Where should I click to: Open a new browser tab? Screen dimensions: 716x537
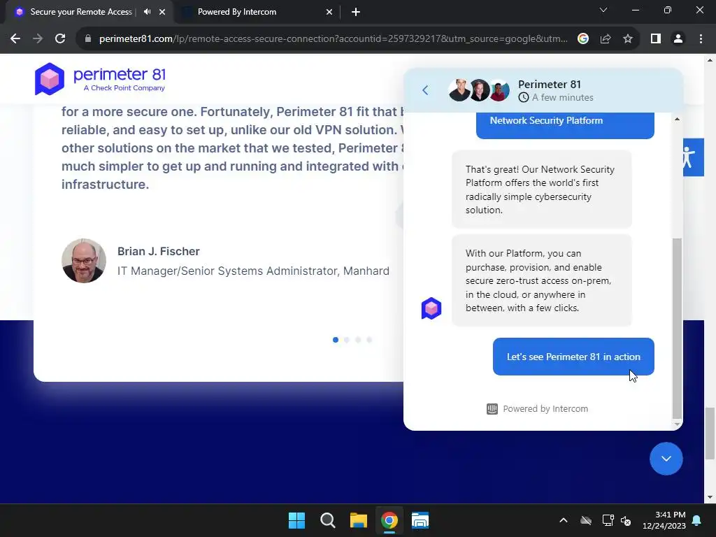(356, 12)
